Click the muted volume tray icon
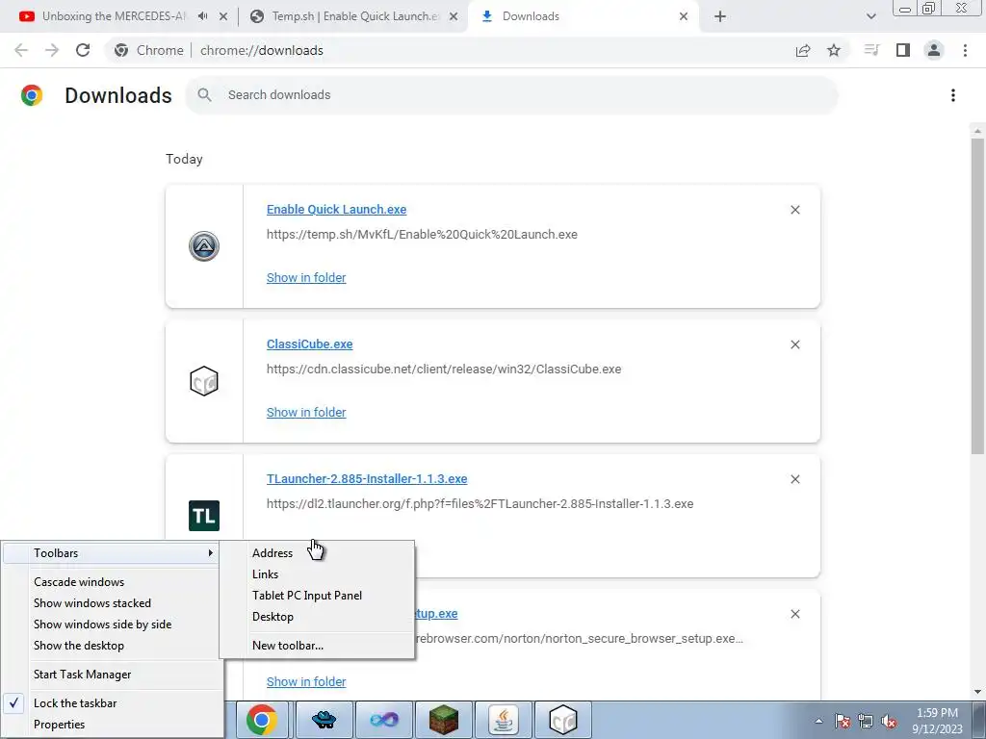Viewport: 986px width, 739px height. tap(889, 721)
